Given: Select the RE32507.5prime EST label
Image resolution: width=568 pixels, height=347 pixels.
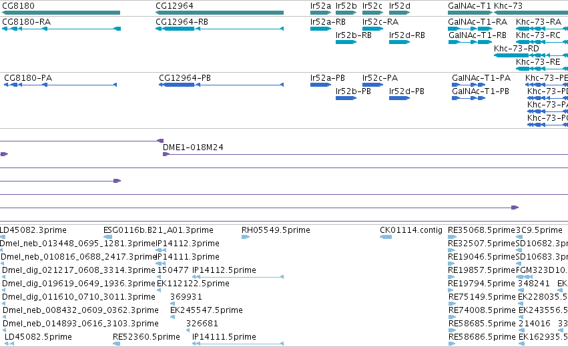Looking at the screenshot, I should click(481, 244).
